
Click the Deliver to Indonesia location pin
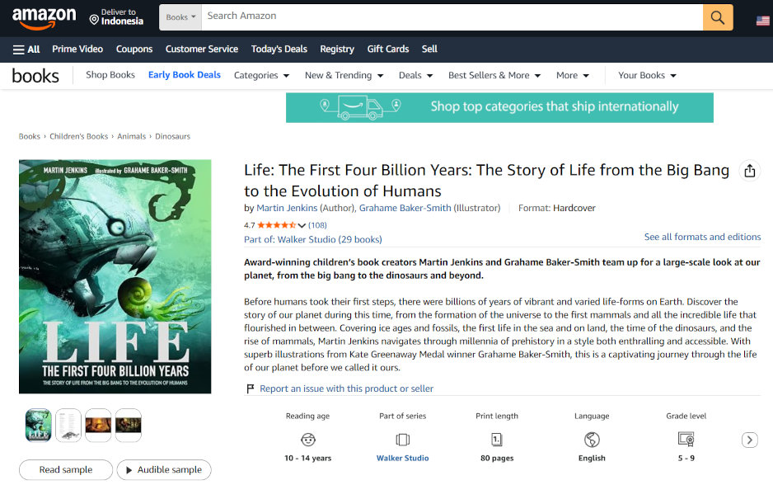click(94, 20)
